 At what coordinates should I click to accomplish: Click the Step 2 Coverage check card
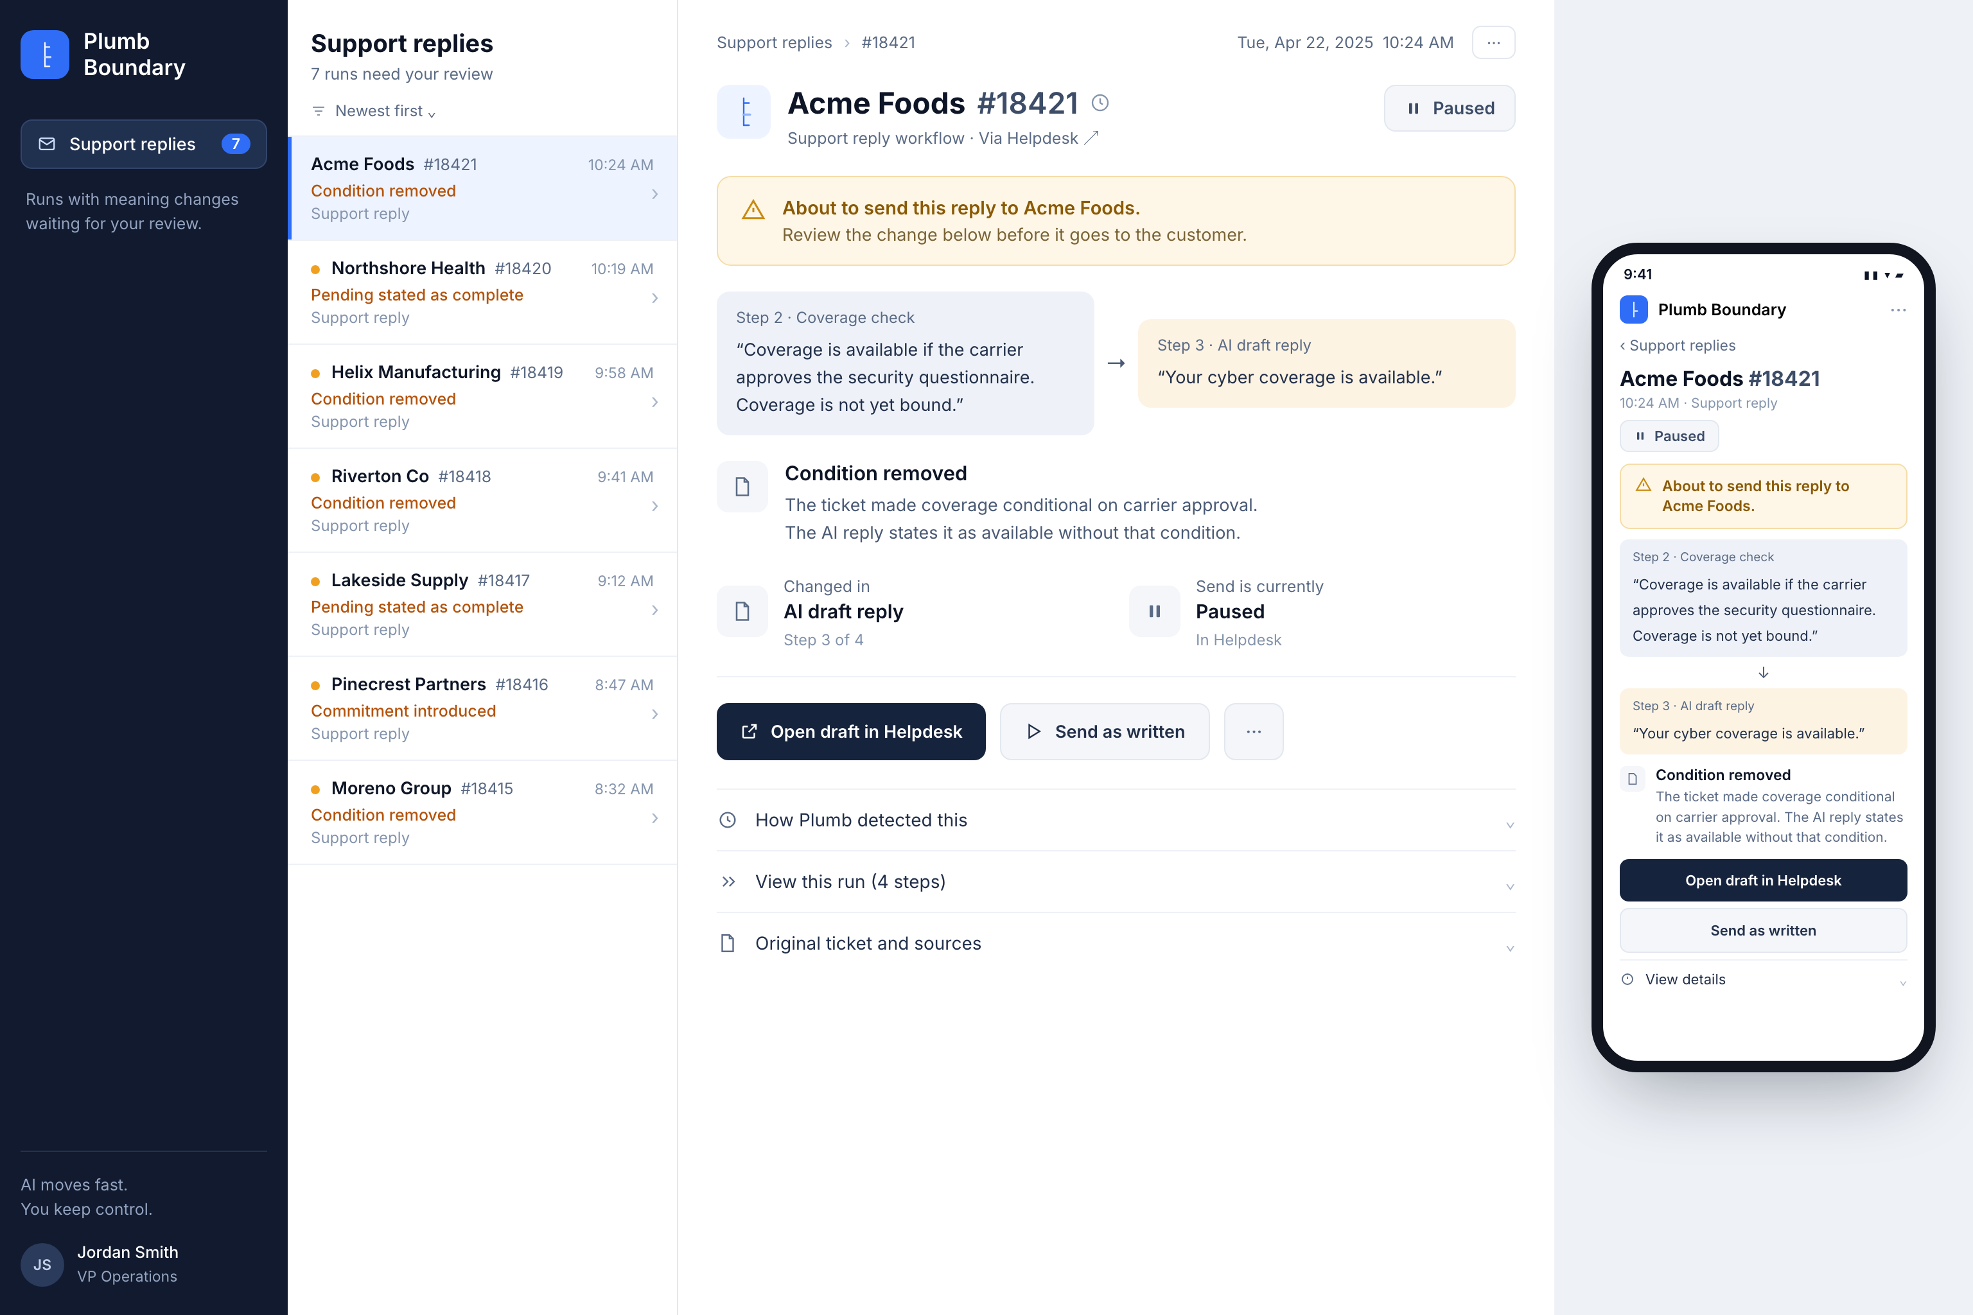(x=905, y=363)
